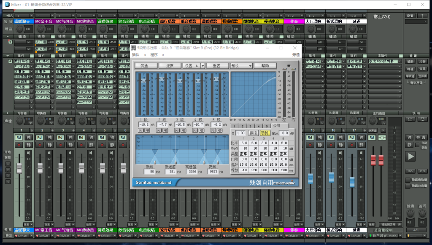
Task: Click the round icon beside channel 16 number
Action: (x=343, y=130)
